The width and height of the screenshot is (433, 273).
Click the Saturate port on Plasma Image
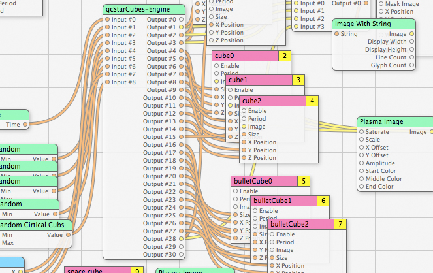(361, 132)
